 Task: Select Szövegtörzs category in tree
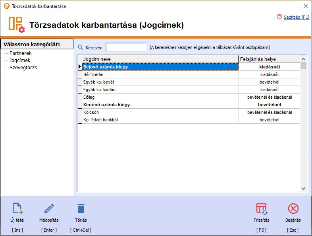23,67
